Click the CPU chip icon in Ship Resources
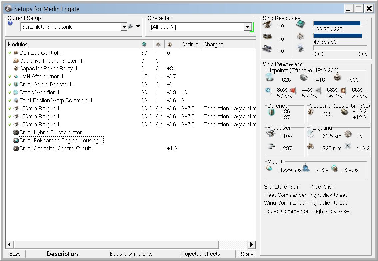 [300, 24]
